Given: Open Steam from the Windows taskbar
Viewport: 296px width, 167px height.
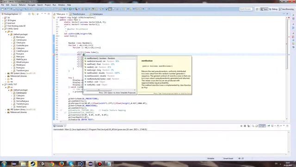Looking at the screenshot, I should pos(33,164).
